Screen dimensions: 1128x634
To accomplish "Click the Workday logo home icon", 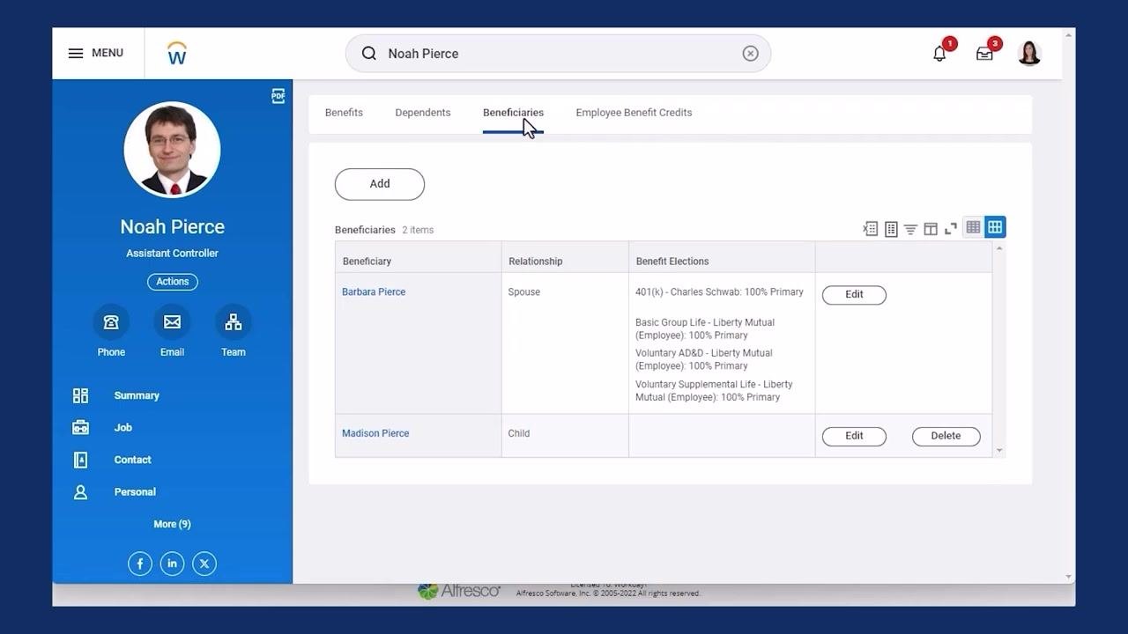I will coord(177,53).
